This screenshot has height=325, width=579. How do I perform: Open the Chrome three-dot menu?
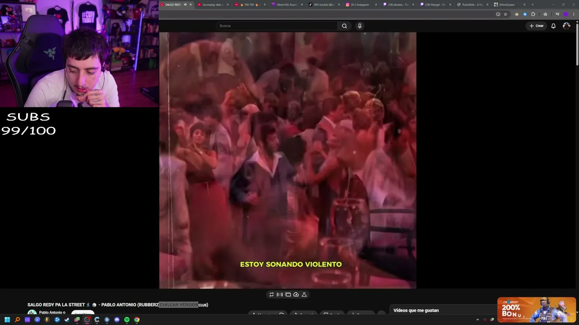574,14
